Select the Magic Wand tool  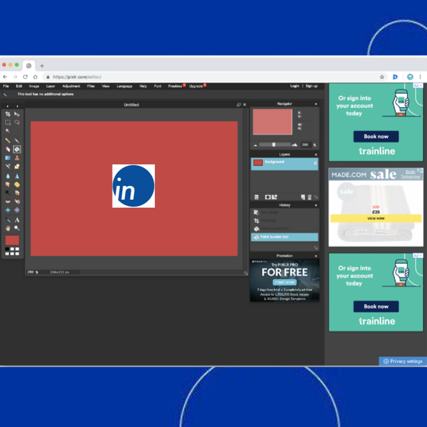8,131
